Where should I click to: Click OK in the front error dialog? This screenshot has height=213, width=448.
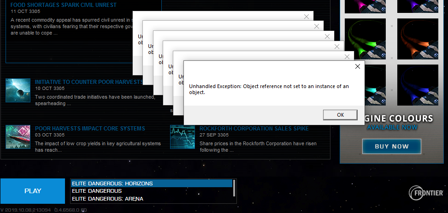[x=340, y=115]
